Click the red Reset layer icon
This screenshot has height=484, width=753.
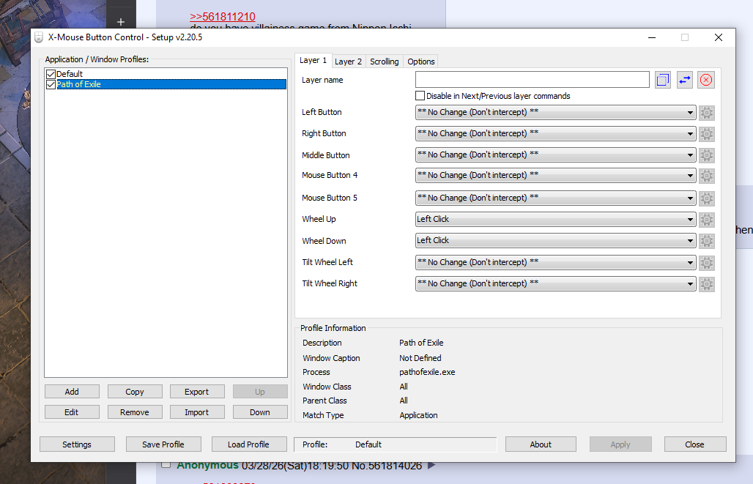pyautogui.click(x=706, y=80)
